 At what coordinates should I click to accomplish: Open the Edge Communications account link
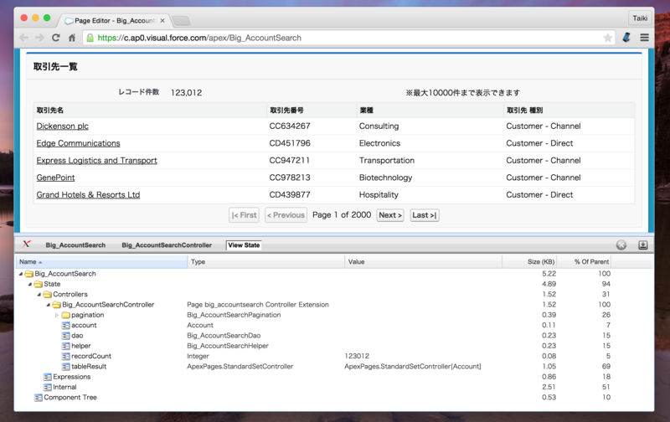coord(78,143)
